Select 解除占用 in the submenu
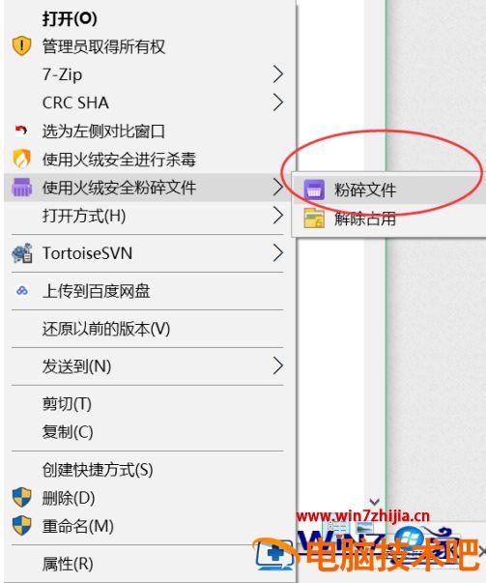Screen dimensions: 486x583 click(x=365, y=219)
